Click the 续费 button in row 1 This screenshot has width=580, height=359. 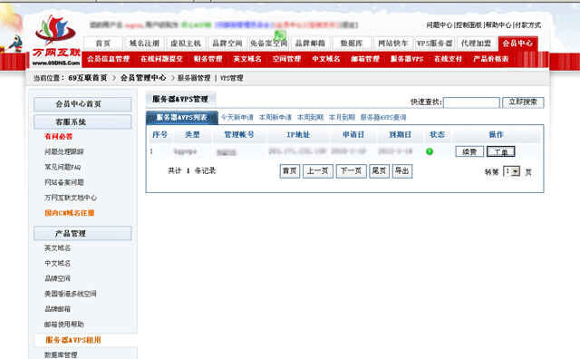[x=469, y=151]
